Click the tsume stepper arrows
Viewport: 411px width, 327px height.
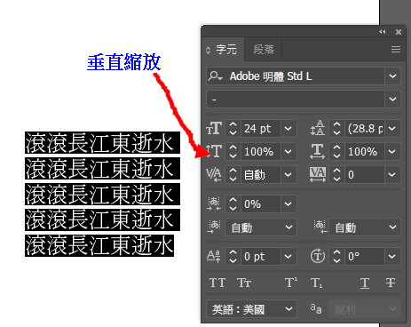click(x=233, y=204)
